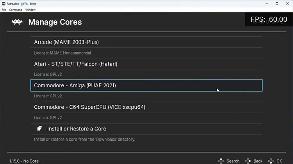Open the Window menu
This screenshot has width=293, height=164.
tap(30, 10)
